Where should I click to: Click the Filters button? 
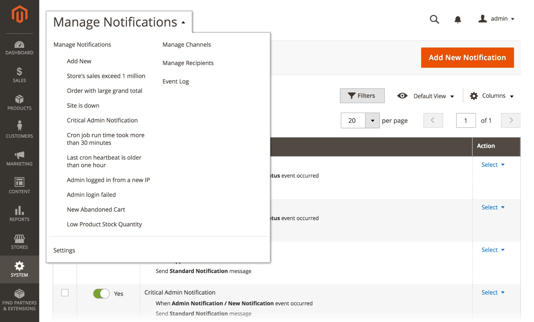tap(362, 96)
